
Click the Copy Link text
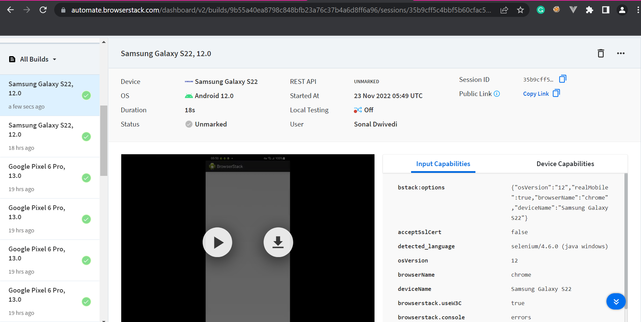pyautogui.click(x=536, y=94)
